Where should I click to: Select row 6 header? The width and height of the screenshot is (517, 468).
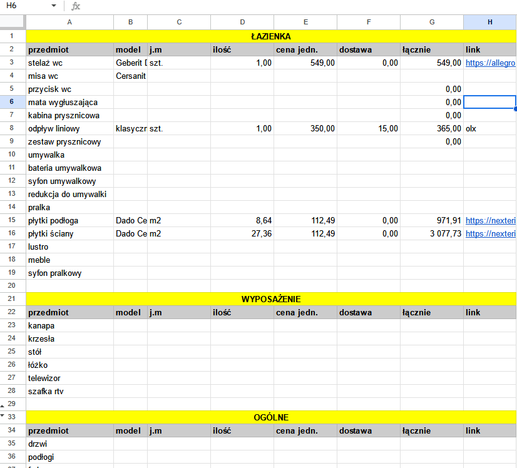(13, 102)
